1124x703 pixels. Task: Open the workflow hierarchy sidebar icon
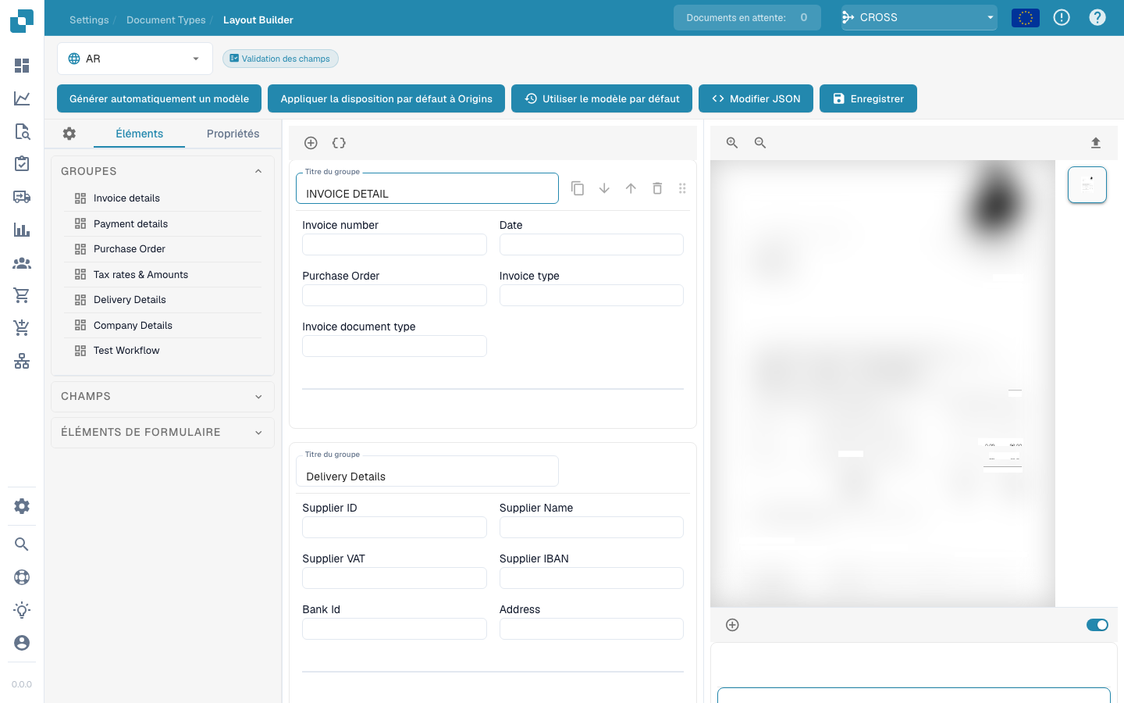pos(22,361)
